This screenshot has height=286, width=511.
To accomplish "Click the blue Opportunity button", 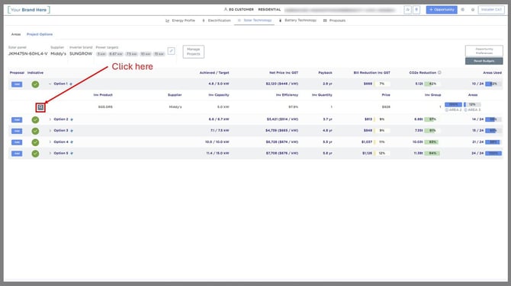I will coord(442,10).
